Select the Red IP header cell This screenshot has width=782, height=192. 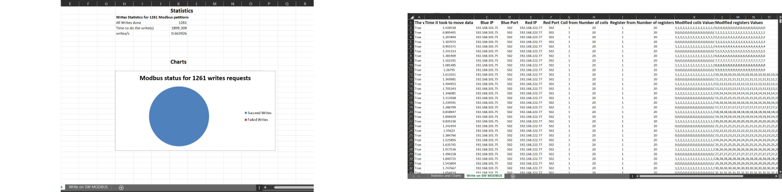[x=531, y=23]
